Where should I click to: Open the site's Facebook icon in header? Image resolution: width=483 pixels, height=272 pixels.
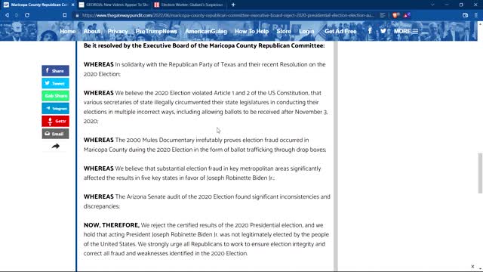[x=370, y=31]
